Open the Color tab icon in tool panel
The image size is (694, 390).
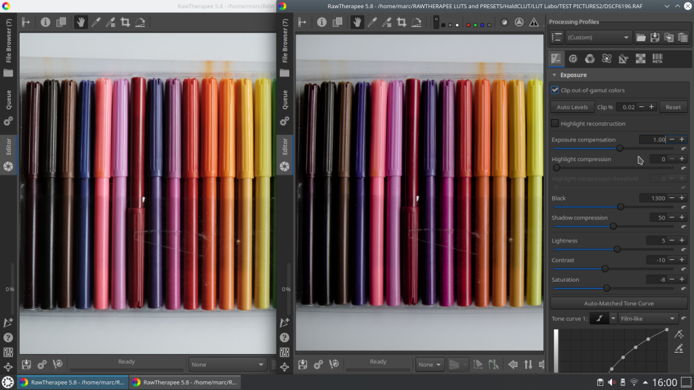click(x=590, y=59)
